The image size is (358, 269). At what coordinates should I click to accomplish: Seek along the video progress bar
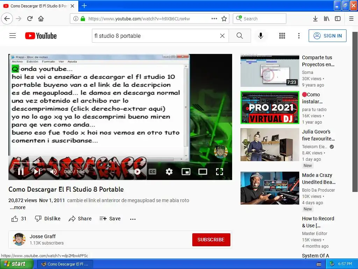point(120,163)
